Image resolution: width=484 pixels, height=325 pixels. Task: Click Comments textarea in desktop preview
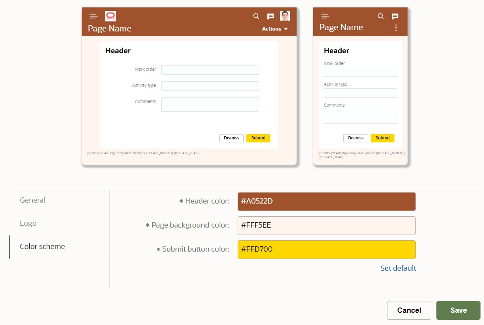(210, 105)
